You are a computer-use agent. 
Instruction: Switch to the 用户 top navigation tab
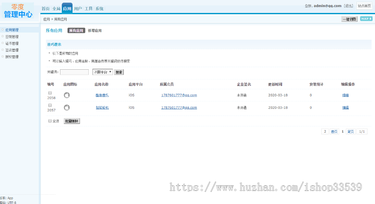click(78, 9)
